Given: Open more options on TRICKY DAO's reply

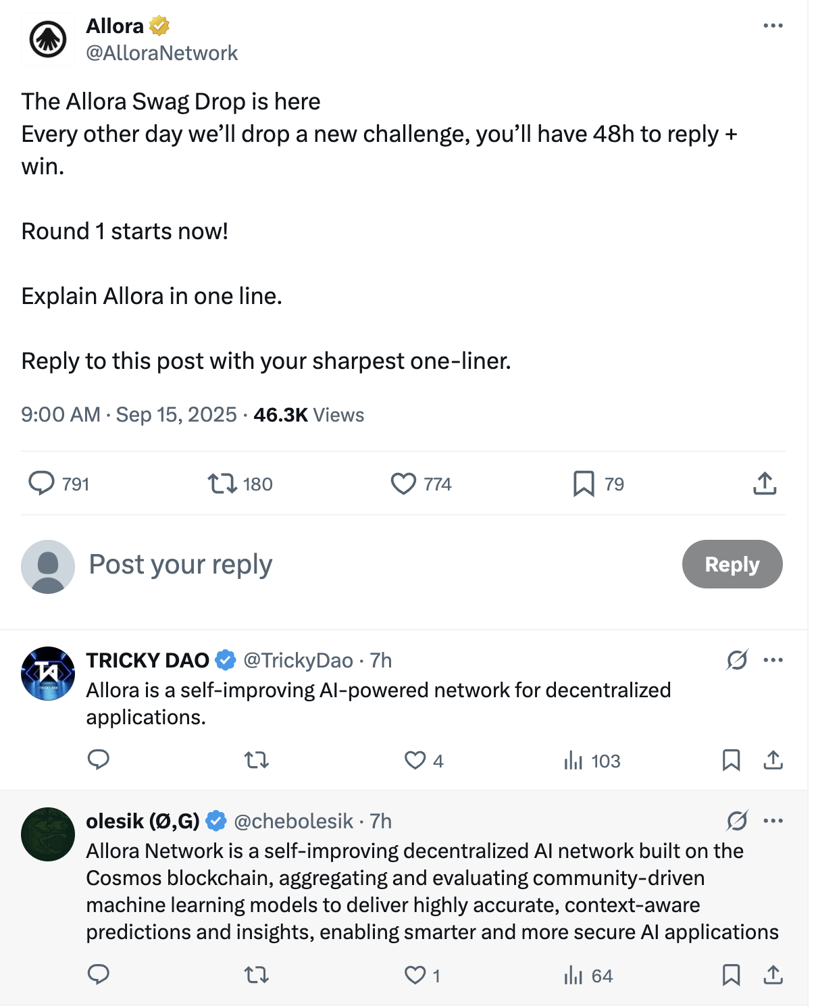Looking at the screenshot, I should tap(773, 660).
